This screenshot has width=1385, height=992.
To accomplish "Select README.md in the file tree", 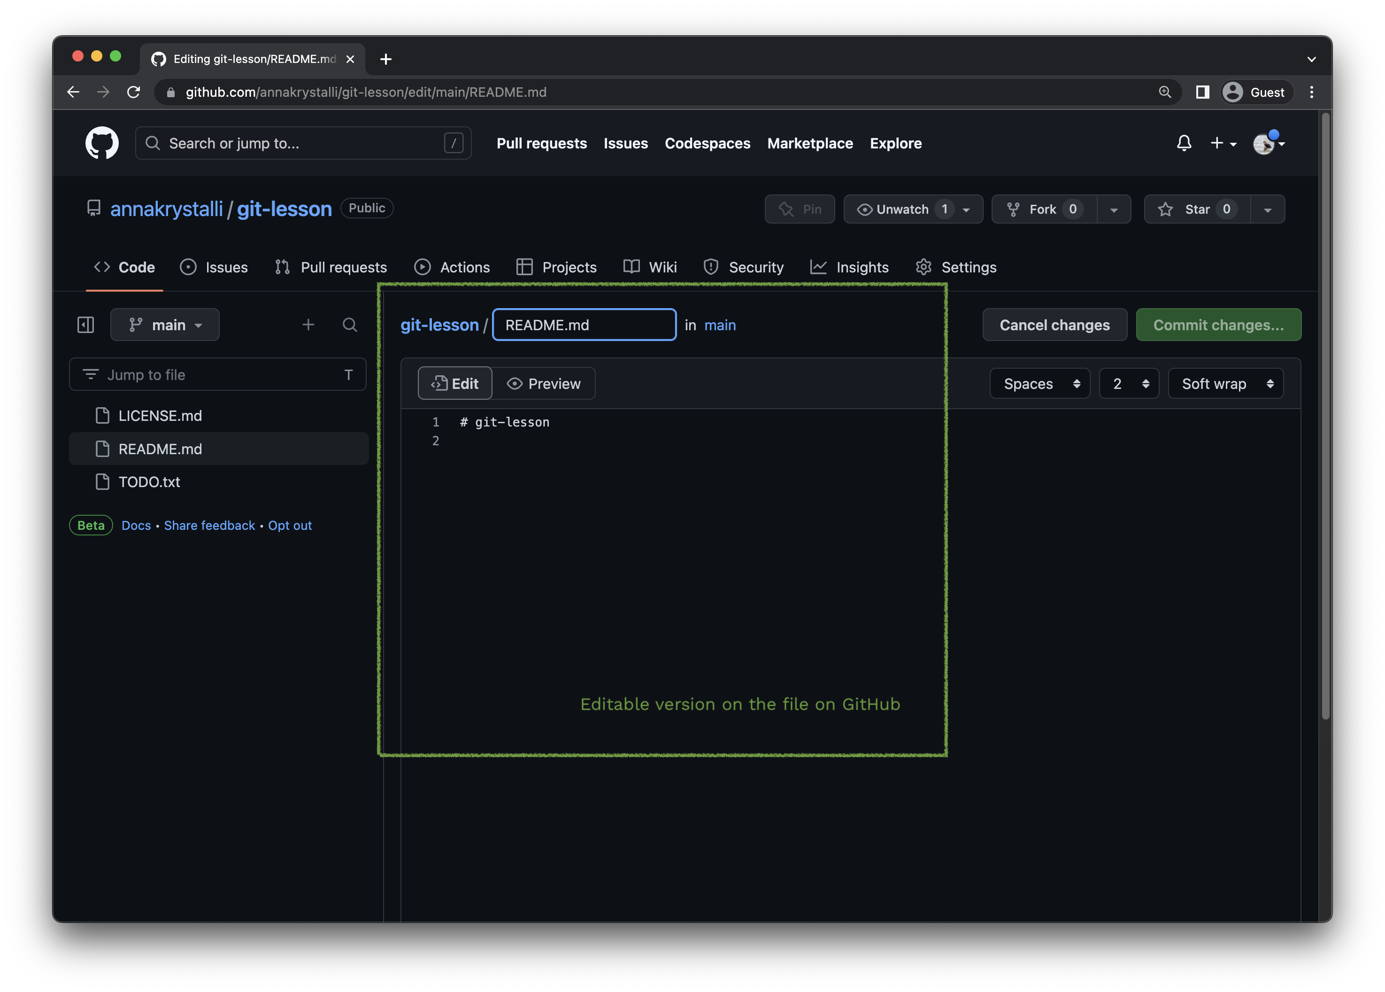I will click(x=218, y=449).
